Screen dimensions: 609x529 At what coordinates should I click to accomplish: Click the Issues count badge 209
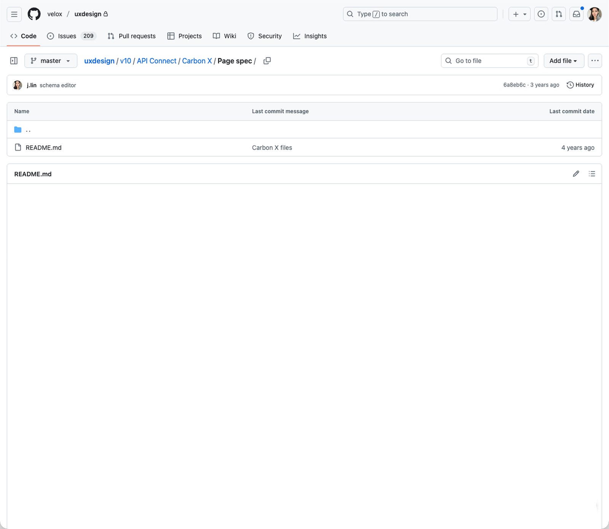(x=88, y=36)
